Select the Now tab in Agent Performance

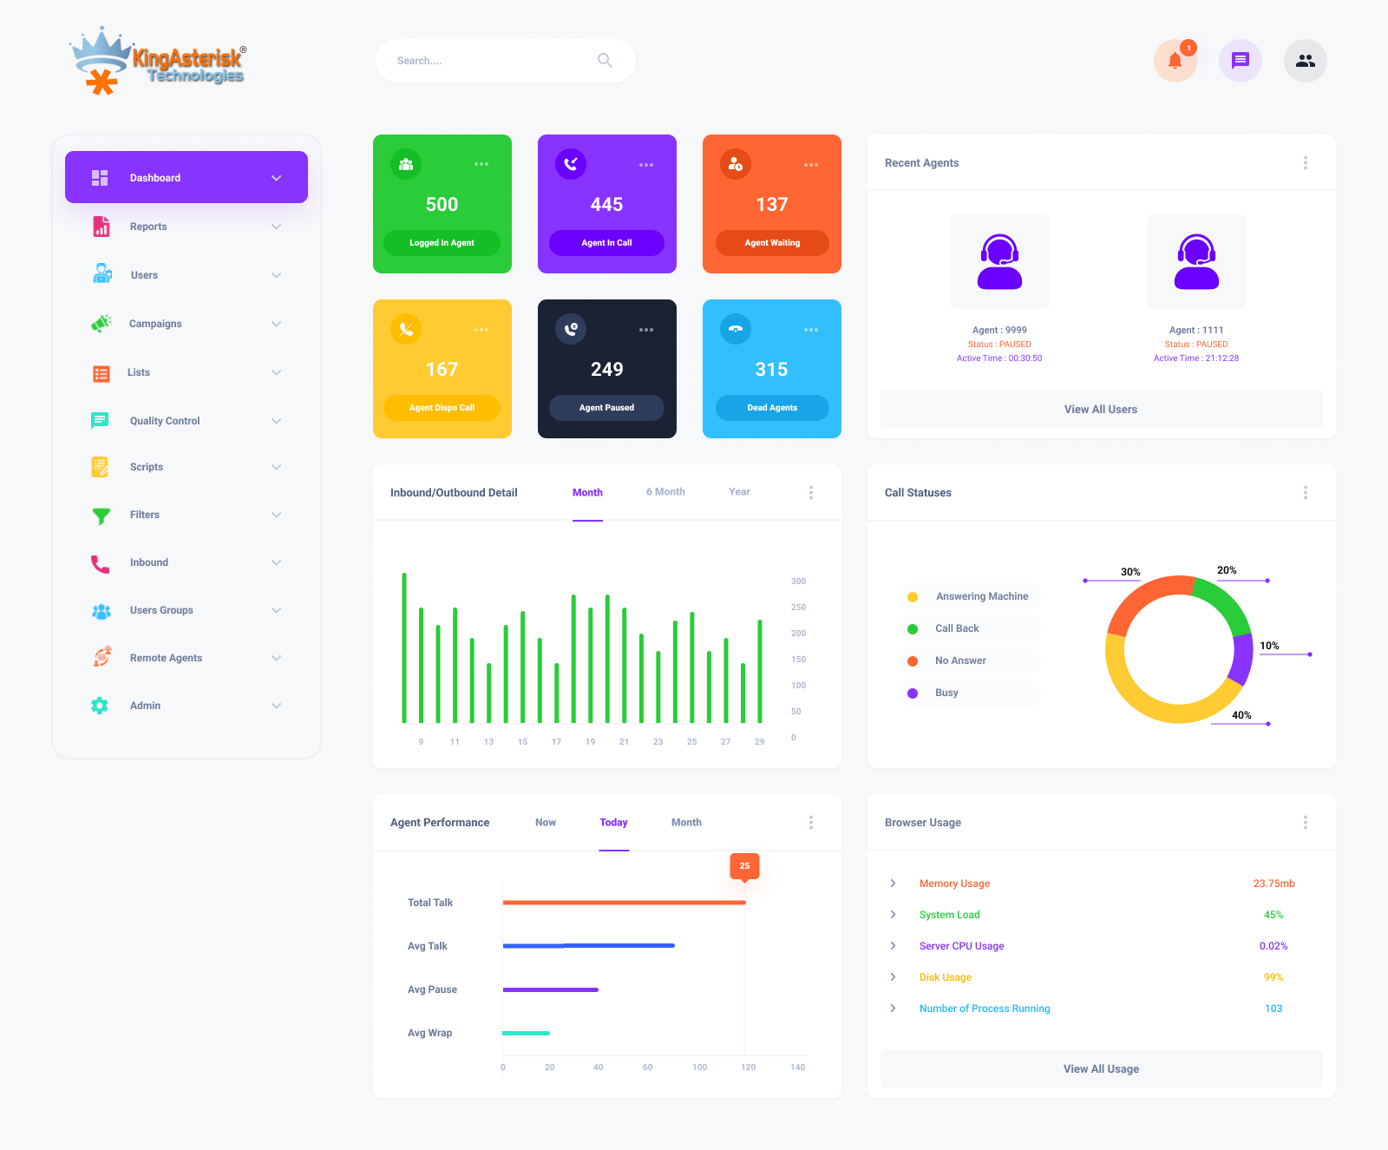(x=546, y=823)
